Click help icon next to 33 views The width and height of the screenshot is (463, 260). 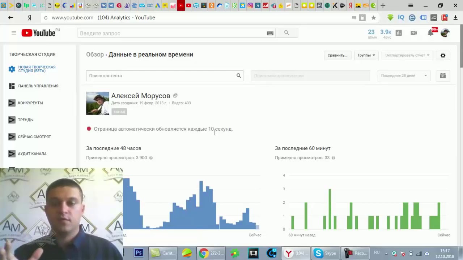click(x=333, y=158)
